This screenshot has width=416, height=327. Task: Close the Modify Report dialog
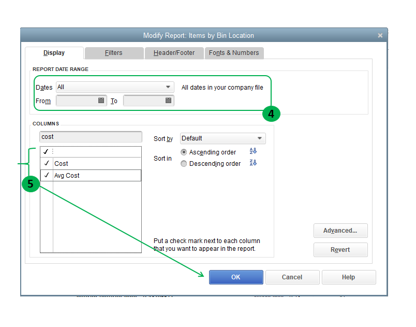point(380,35)
